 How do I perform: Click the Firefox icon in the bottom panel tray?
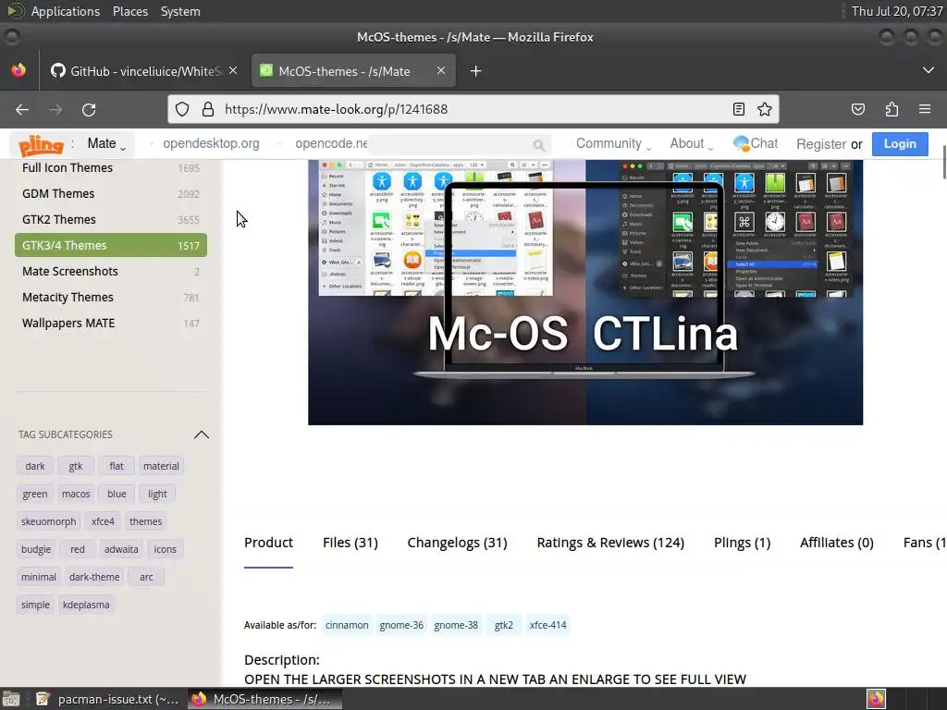876,699
